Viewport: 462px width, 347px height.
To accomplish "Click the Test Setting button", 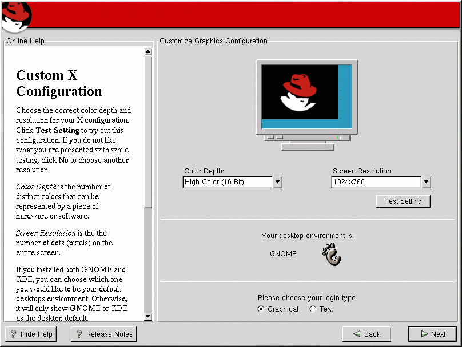I will click(403, 201).
